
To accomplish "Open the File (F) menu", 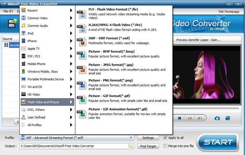I will click(8, 11).
